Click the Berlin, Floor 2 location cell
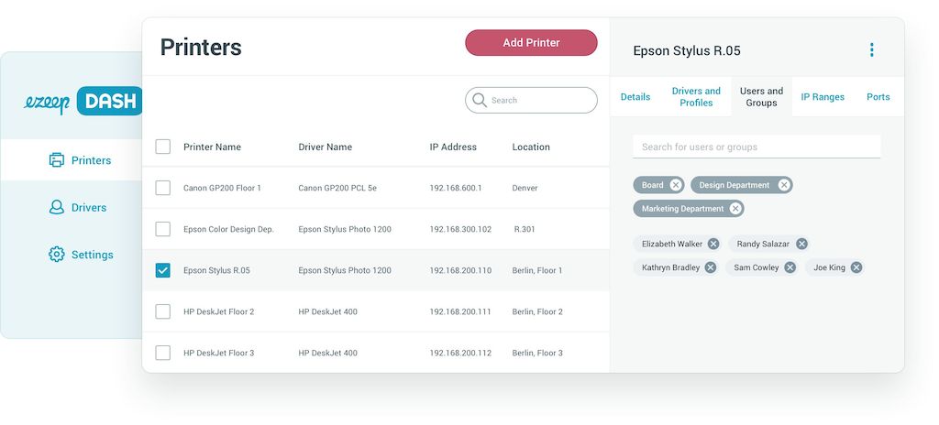The width and height of the screenshot is (939, 425). (x=537, y=311)
